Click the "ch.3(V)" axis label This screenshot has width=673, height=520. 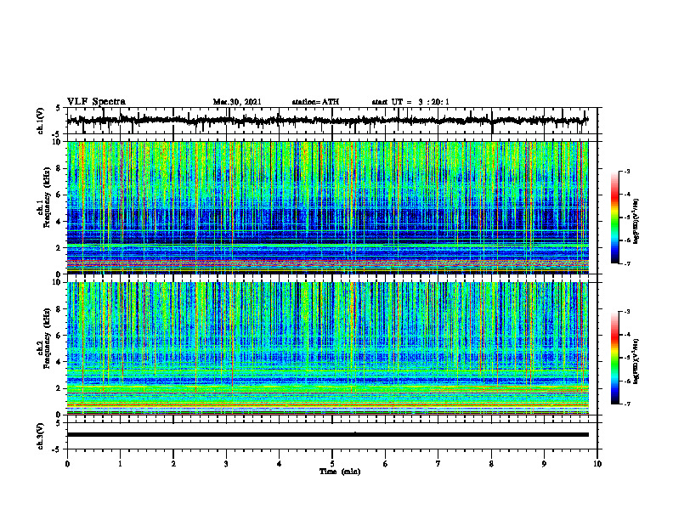pyautogui.click(x=40, y=436)
